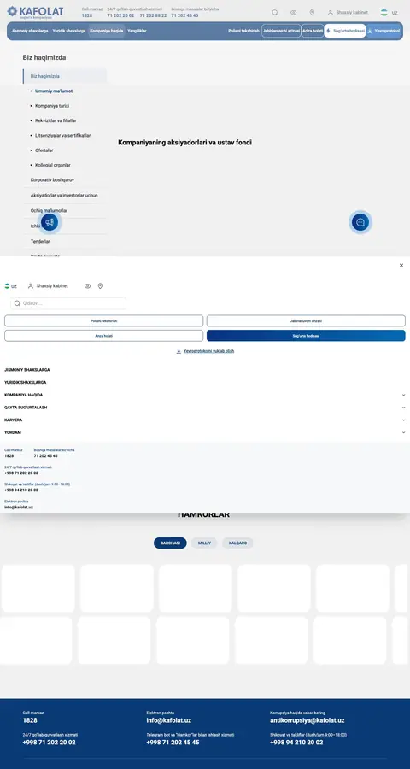Click the location pin icon in the top header

pyautogui.click(x=312, y=12)
